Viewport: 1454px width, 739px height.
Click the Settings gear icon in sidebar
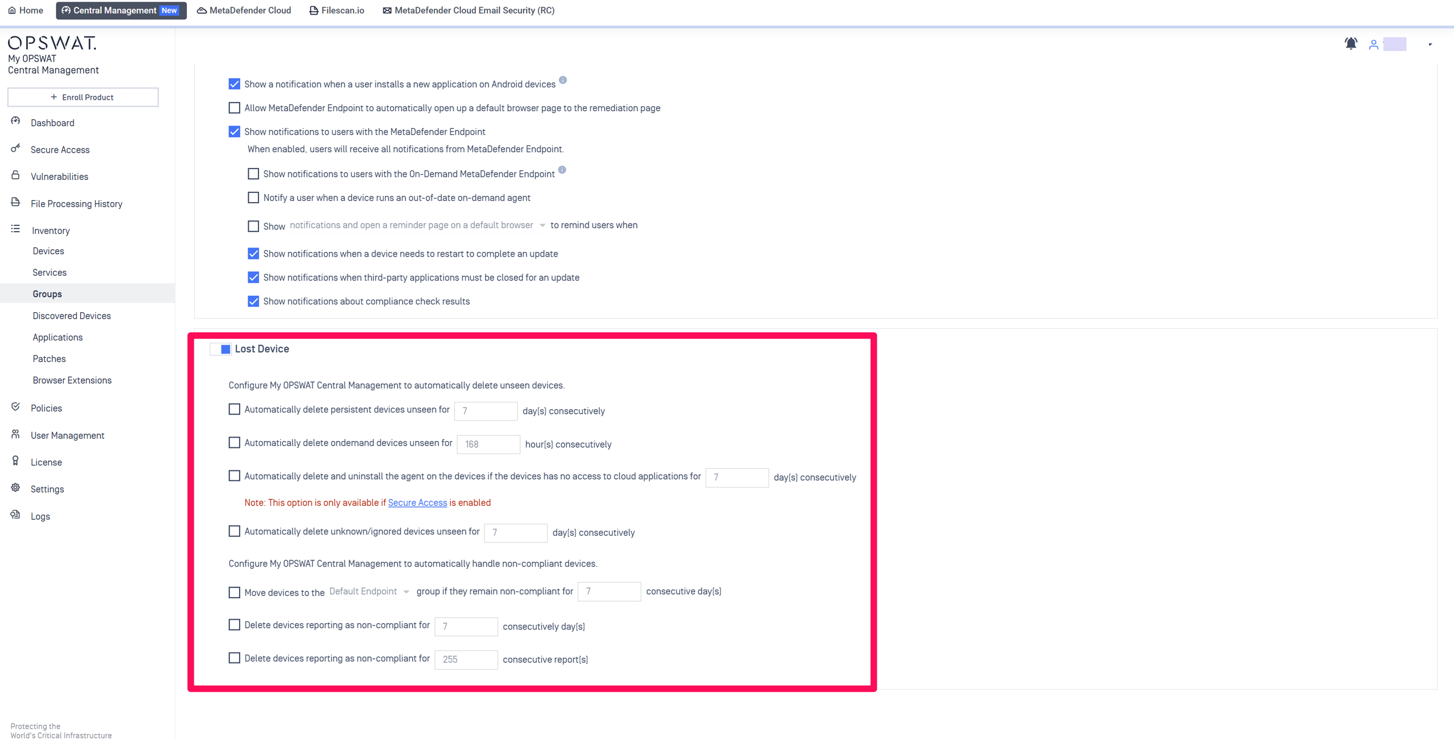(x=16, y=488)
